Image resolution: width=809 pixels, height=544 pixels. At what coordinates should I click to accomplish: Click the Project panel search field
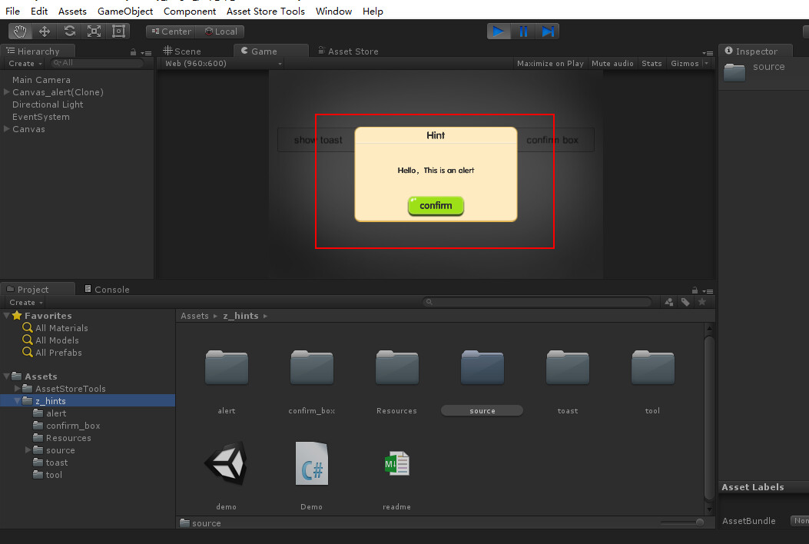(538, 302)
